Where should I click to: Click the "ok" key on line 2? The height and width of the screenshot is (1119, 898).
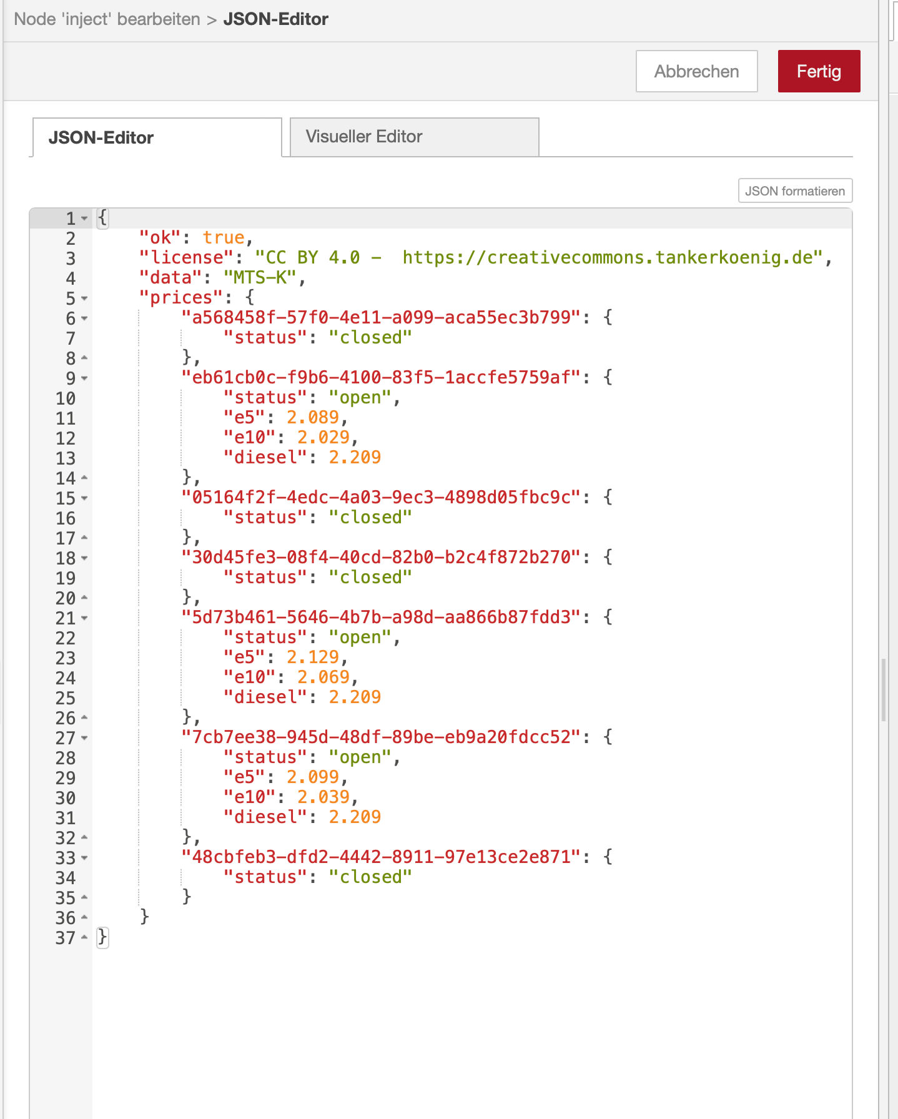click(160, 238)
